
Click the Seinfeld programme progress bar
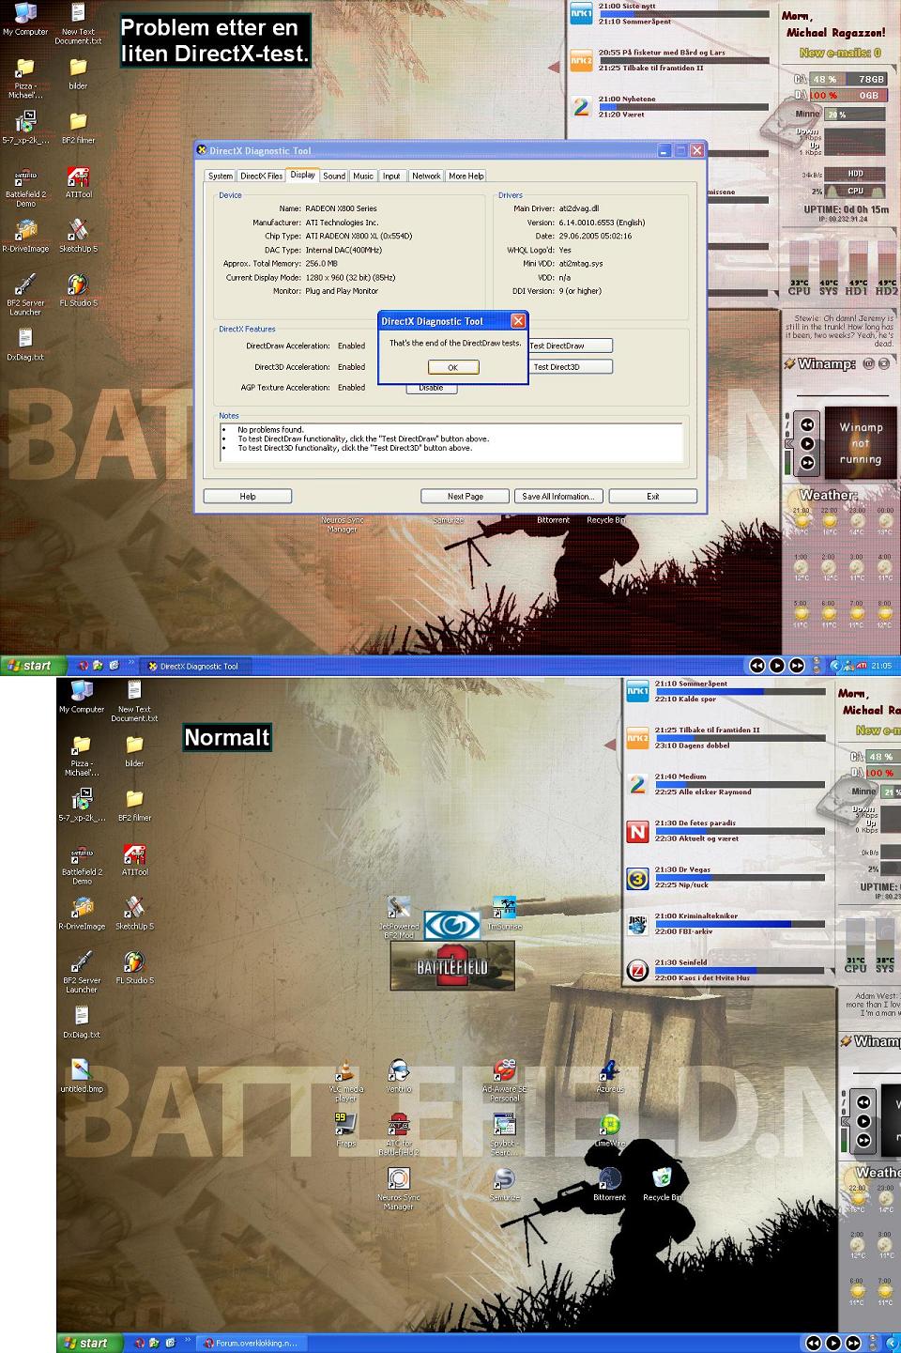point(740,970)
